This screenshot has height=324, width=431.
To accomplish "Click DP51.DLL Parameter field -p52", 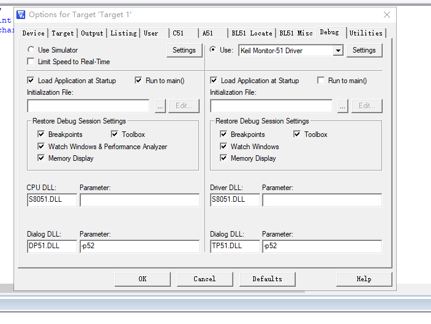I will pos(140,246).
